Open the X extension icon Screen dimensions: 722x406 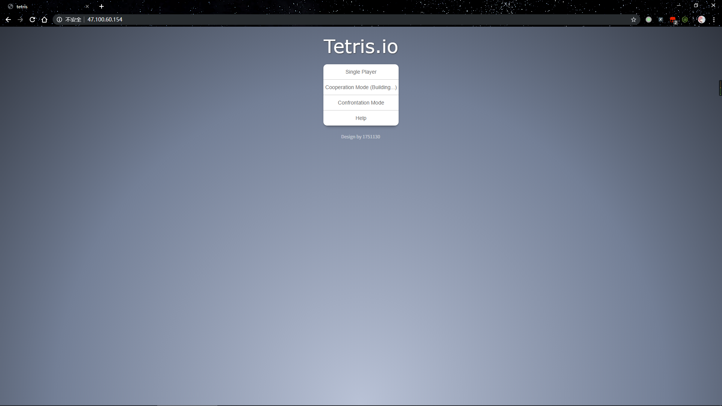[x=661, y=20]
